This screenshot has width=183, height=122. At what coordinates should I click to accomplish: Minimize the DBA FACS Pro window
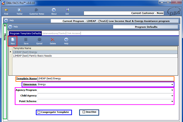coord(162,2)
